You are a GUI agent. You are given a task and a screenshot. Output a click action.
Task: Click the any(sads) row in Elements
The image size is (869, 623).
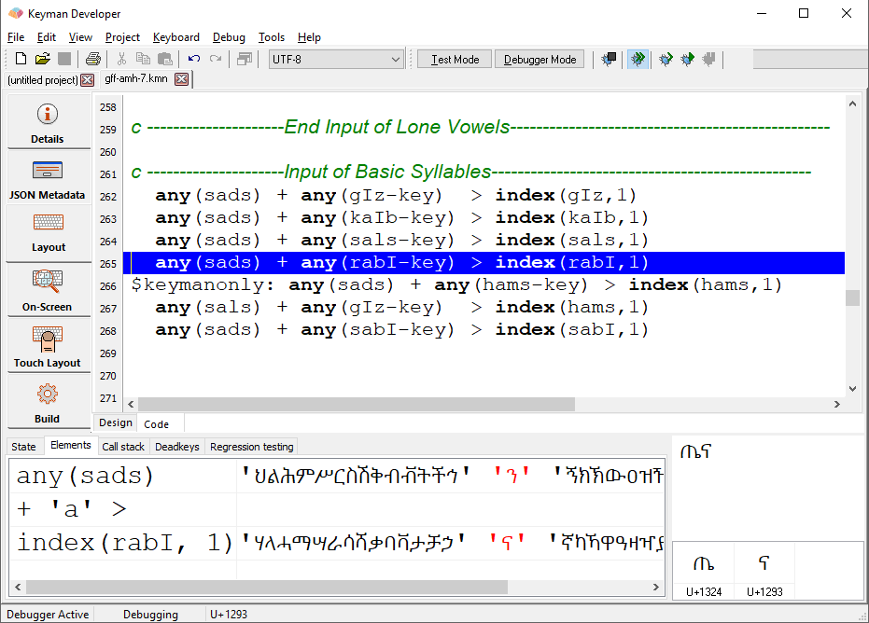tap(337, 476)
